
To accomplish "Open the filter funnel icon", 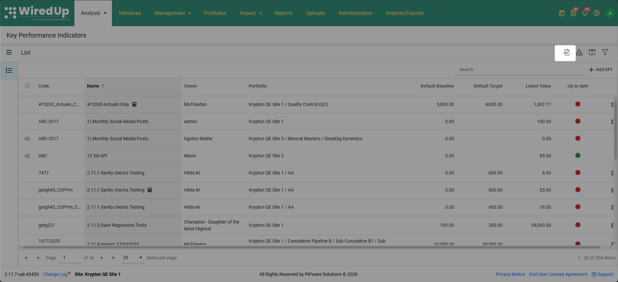I will coord(605,52).
